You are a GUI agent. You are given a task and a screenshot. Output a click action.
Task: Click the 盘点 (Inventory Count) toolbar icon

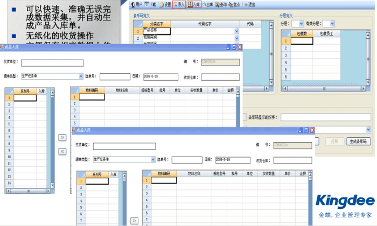234,4
